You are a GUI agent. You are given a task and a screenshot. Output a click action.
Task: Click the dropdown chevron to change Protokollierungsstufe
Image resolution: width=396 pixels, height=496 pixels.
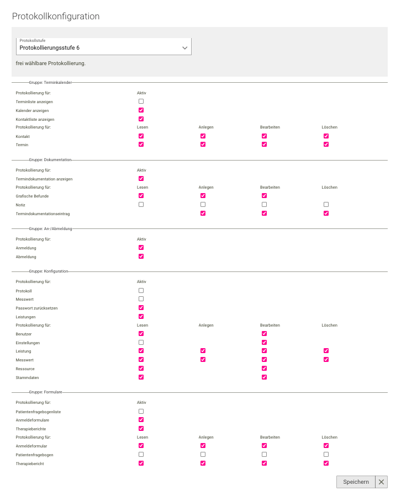(x=184, y=47)
